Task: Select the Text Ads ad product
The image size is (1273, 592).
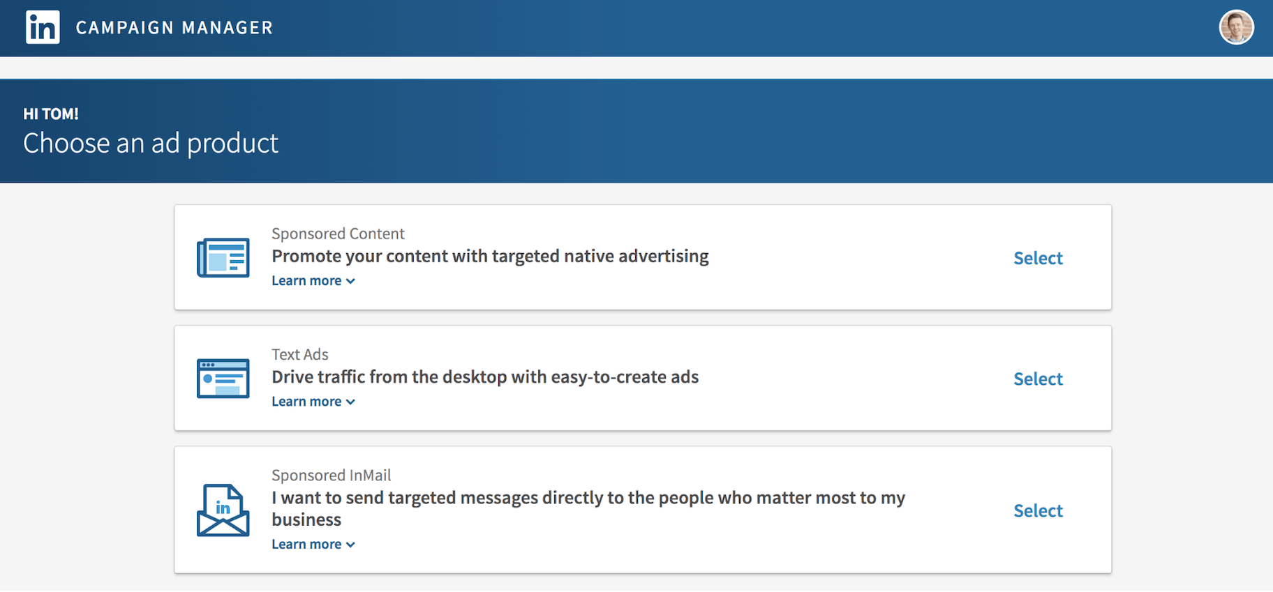Action: pyautogui.click(x=1038, y=379)
